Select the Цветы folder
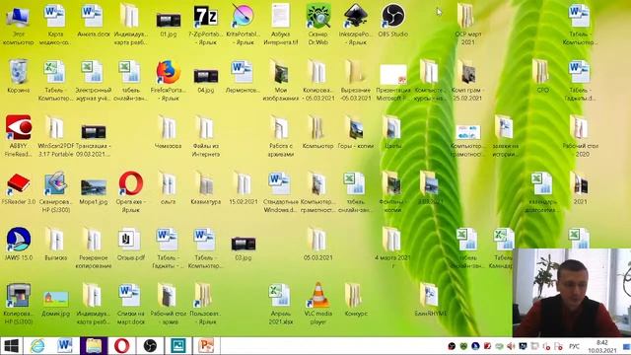 [x=393, y=128]
